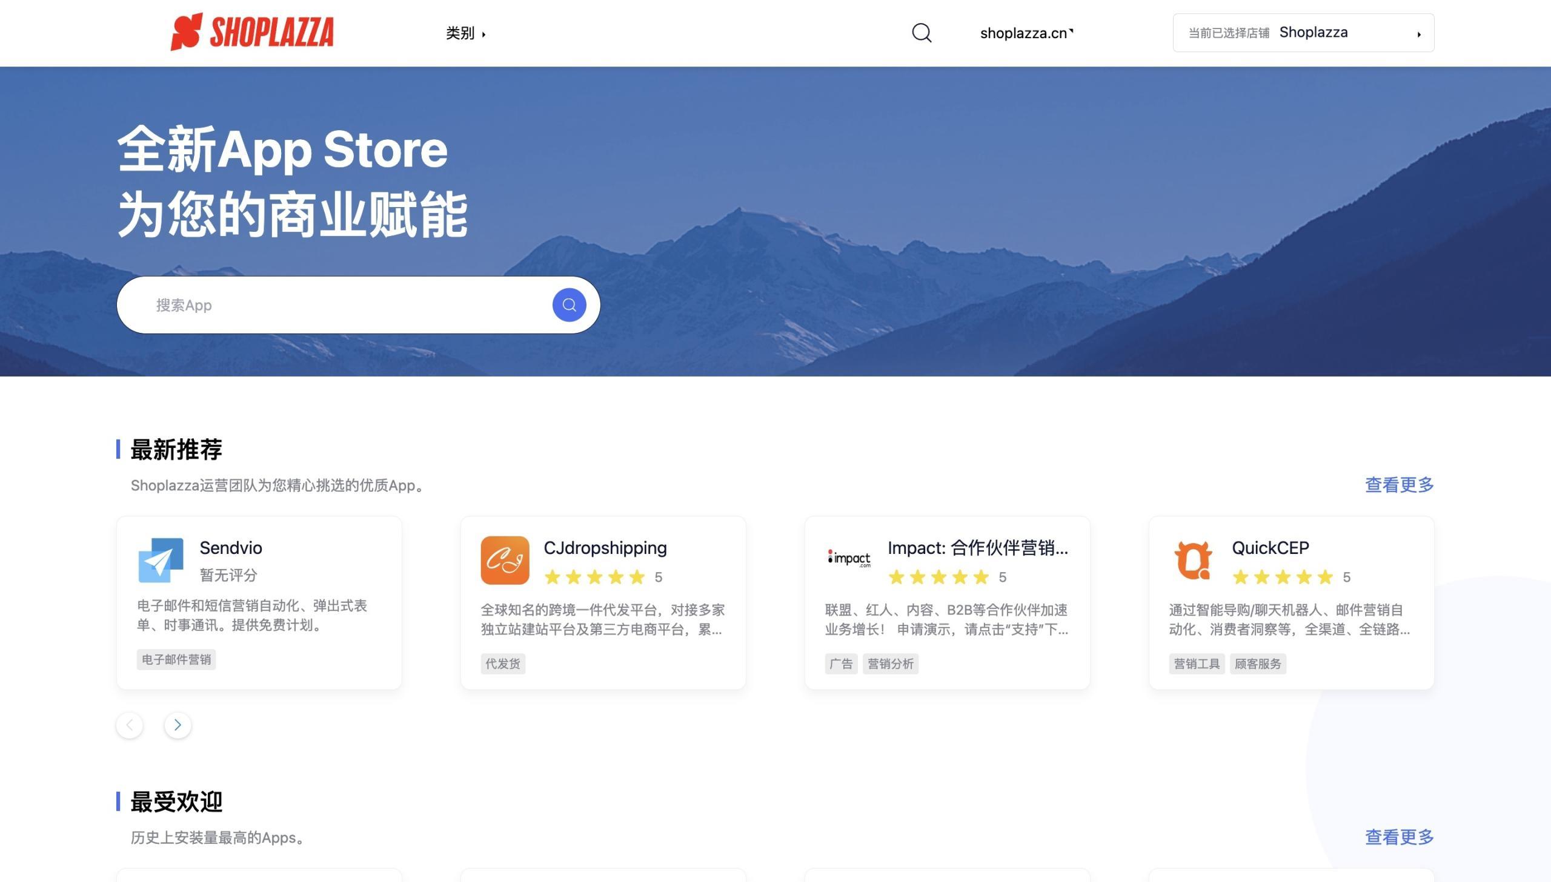Click the 历史上安装量最高的Apps subtitle
This screenshot has width=1551, height=882.
(x=219, y=838)
